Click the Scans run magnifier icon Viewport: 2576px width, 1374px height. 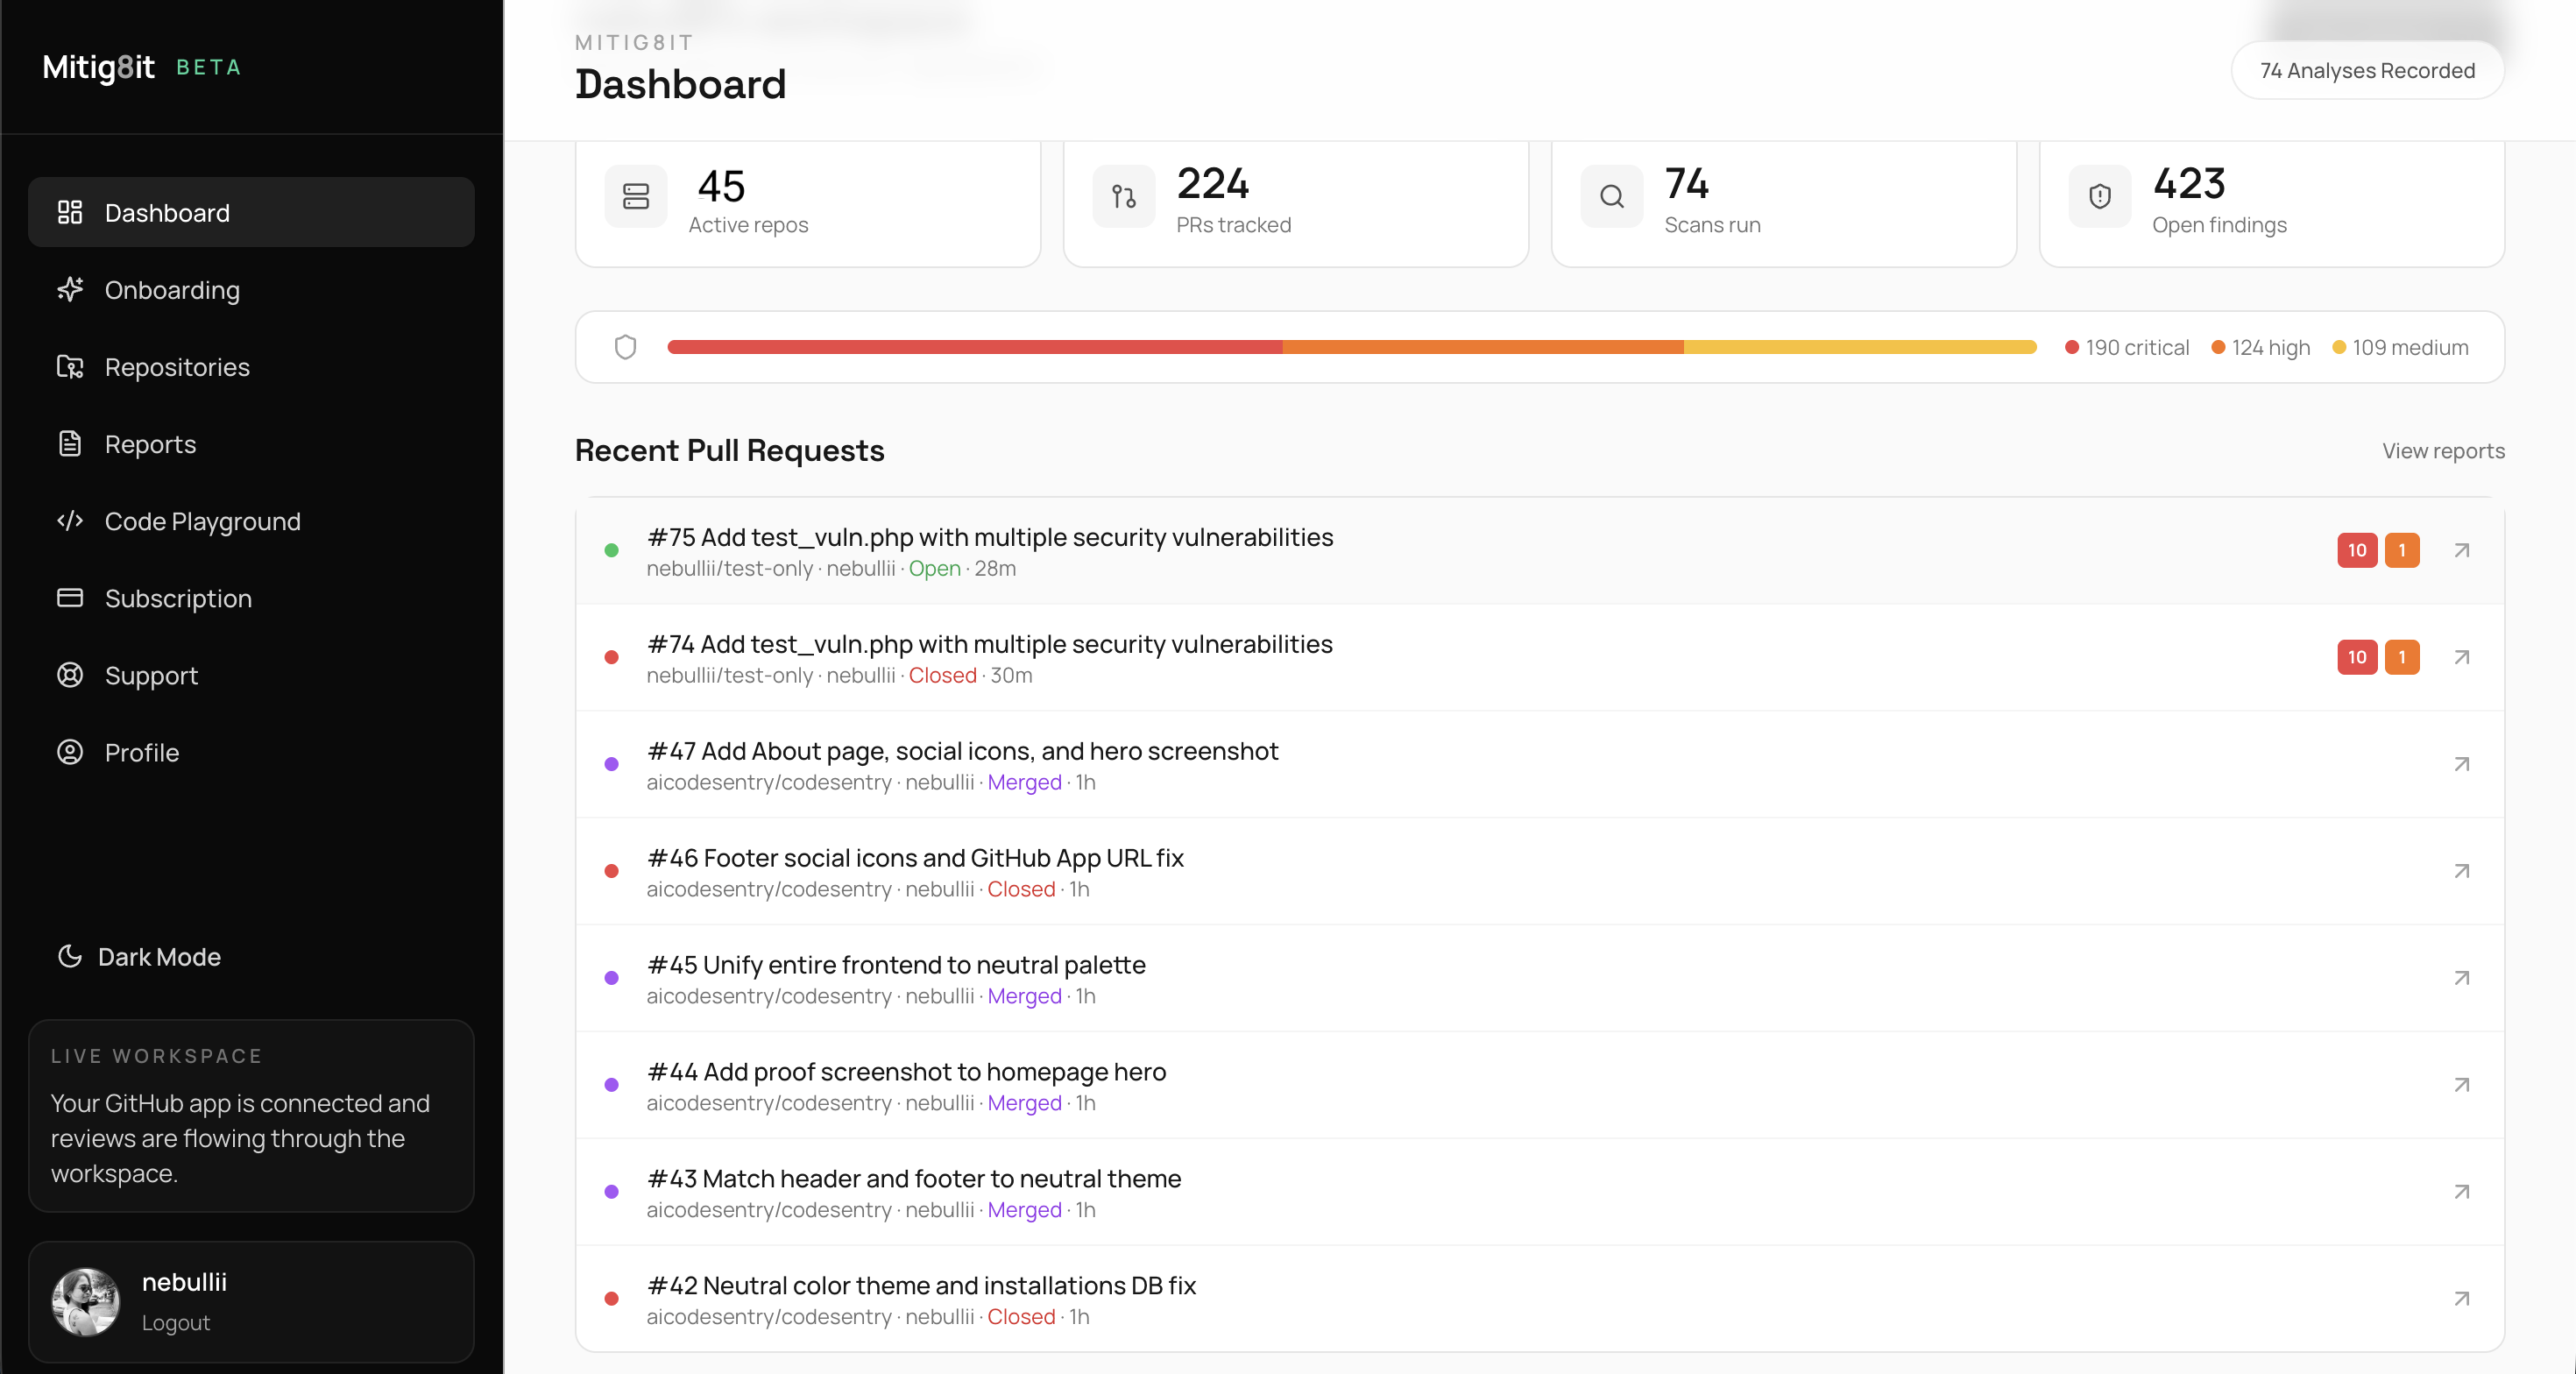click(x=1611, y=196)
